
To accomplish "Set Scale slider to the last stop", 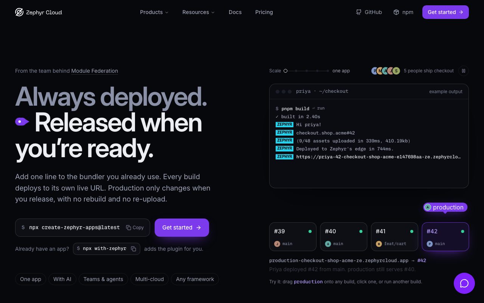I will (328, 71).
